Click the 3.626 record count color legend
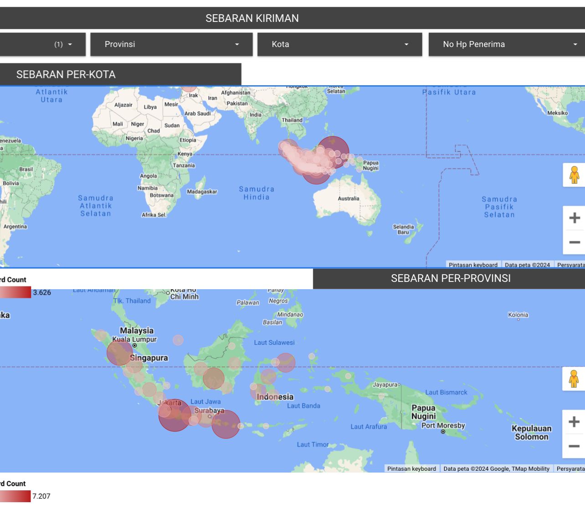This screenshot has height=520, width=585. 15,292
